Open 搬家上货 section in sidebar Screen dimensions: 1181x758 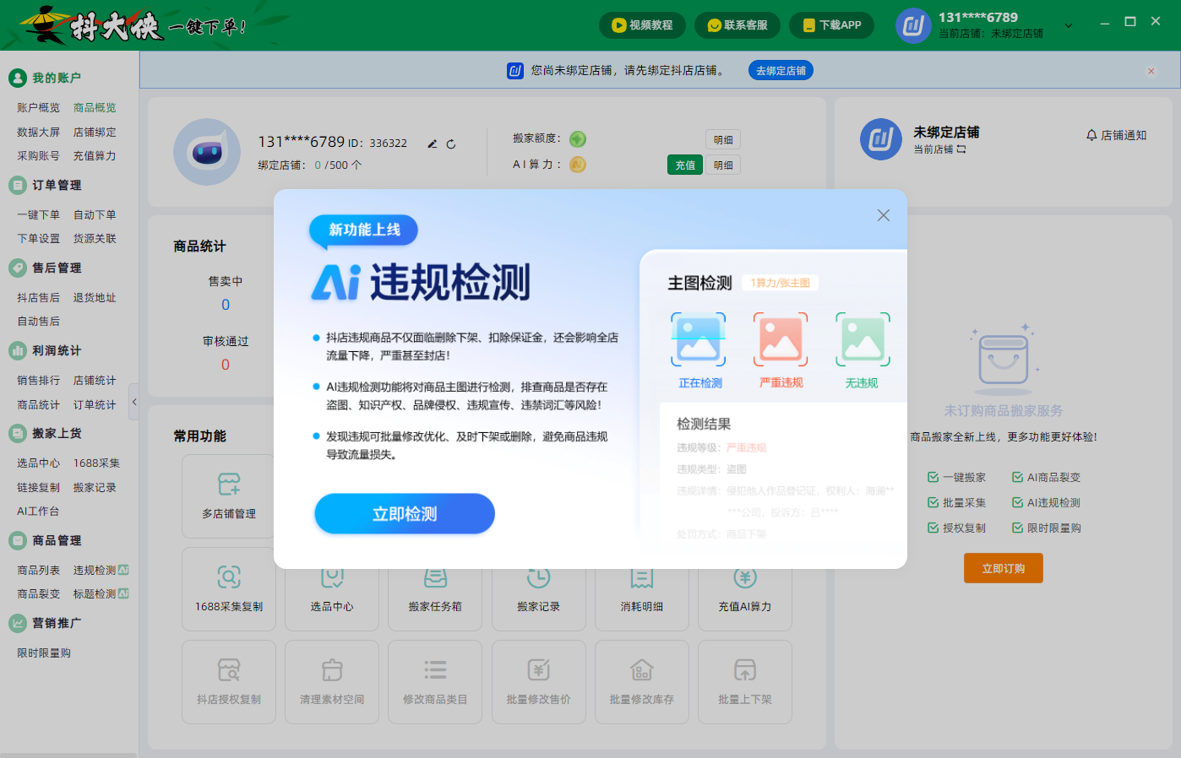click(x=46, y=433)
